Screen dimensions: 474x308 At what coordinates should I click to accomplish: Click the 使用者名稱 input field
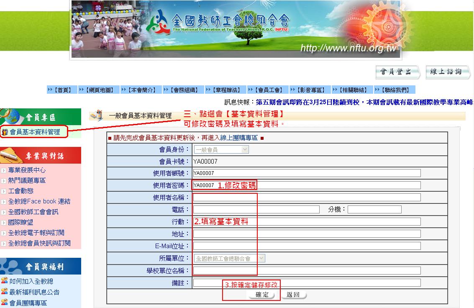pos(307,198)
